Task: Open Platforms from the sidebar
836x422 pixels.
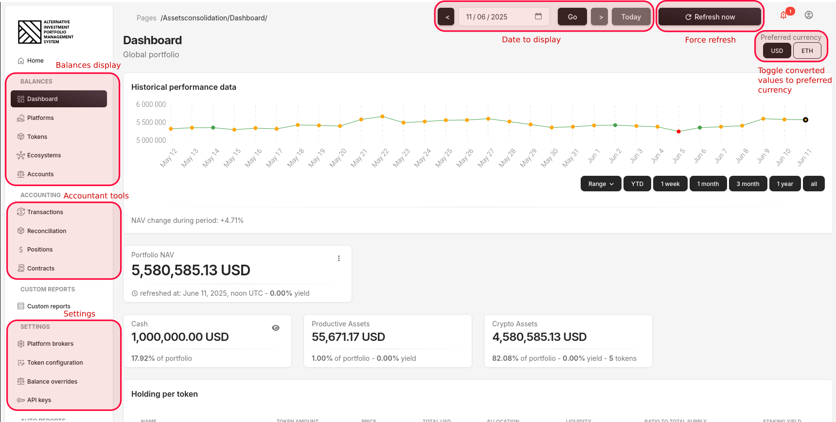Action: coord(40,118)
